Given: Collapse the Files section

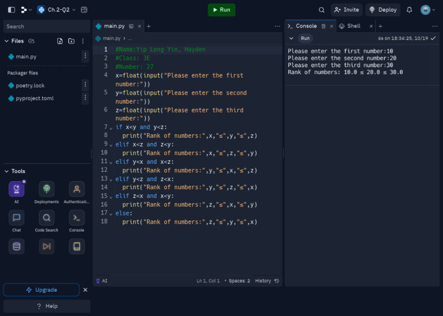Looking at the screenshot, I should tap(6, 41).
